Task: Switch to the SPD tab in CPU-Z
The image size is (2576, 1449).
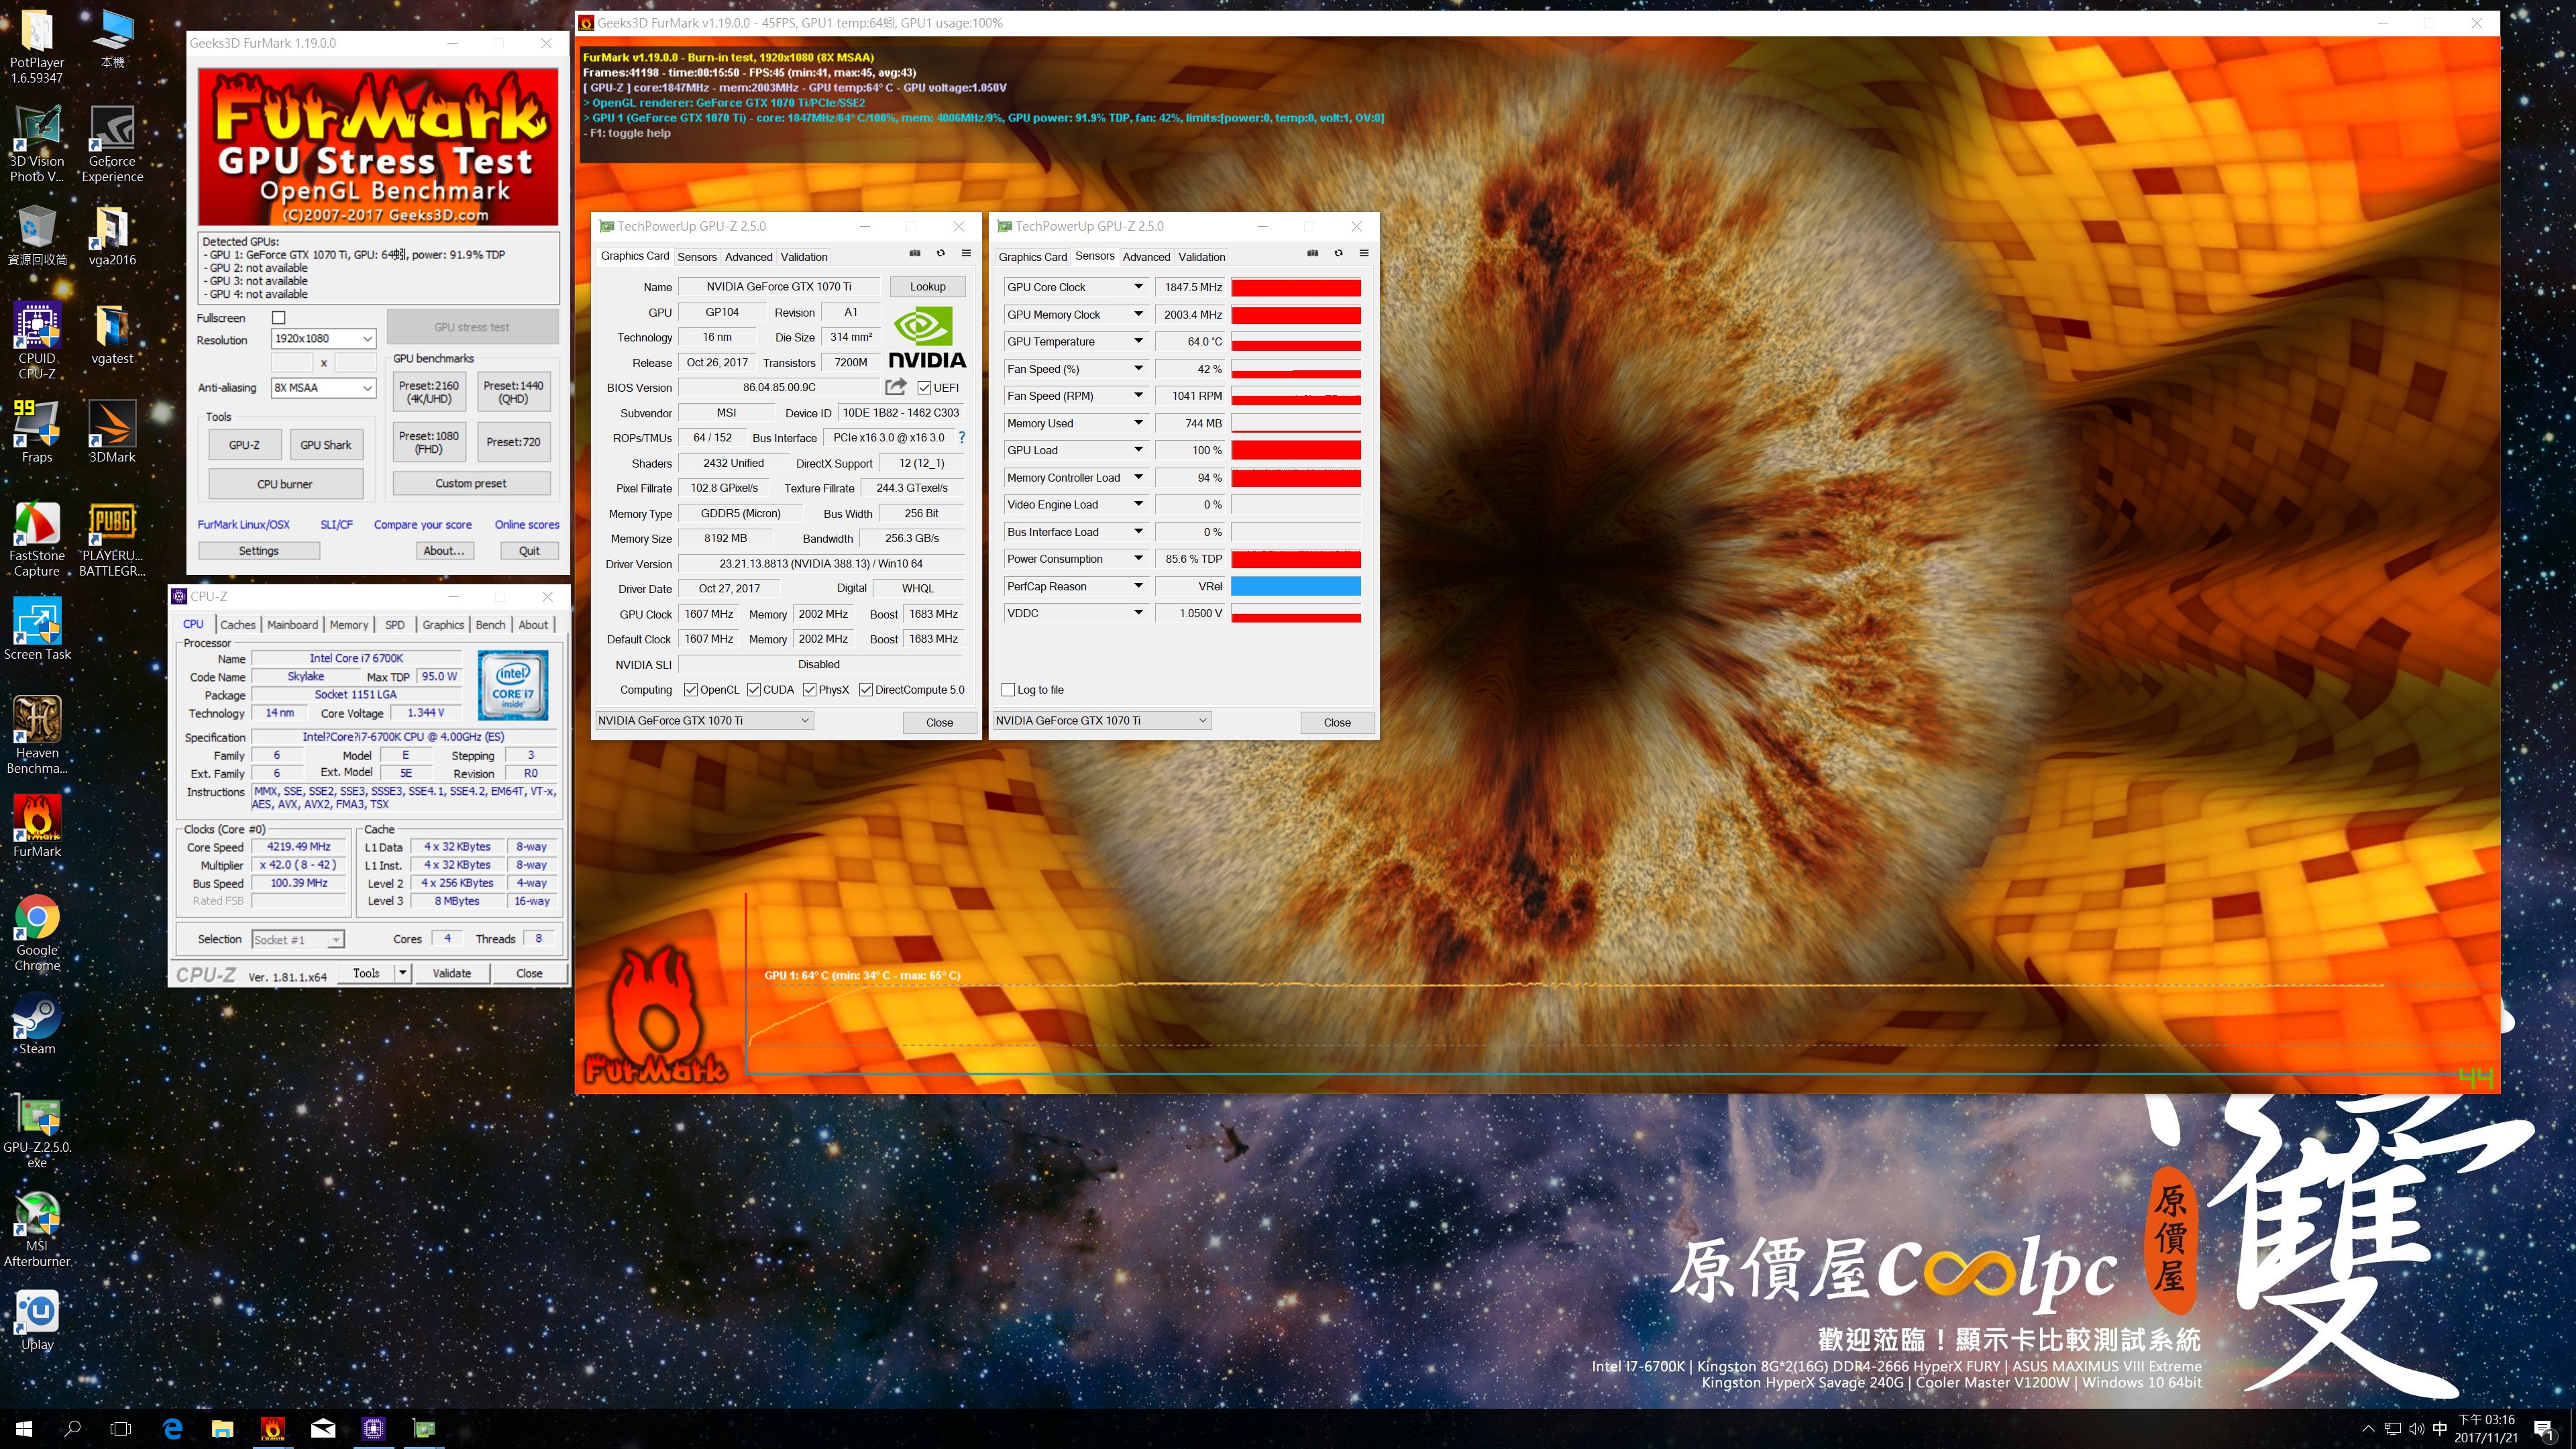Action: pyautogui.click(x=395, y=625)
